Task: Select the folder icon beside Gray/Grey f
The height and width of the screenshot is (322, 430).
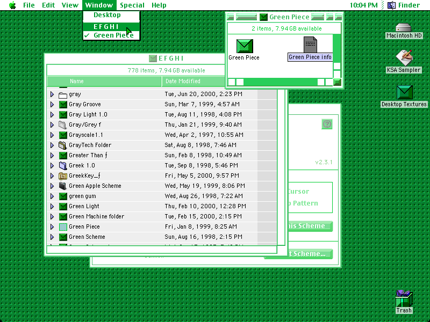Action: click(x=63, y=125)
